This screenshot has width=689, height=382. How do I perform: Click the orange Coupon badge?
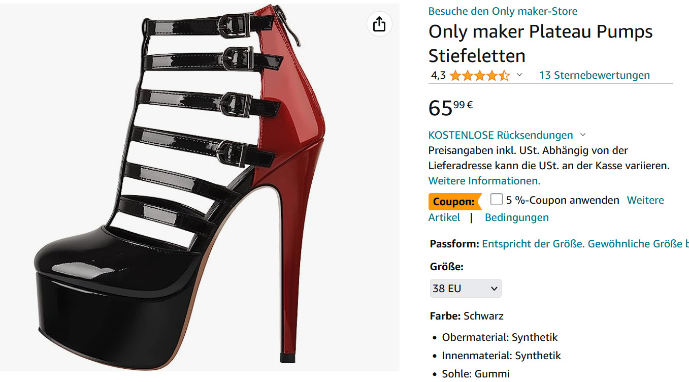453,202
